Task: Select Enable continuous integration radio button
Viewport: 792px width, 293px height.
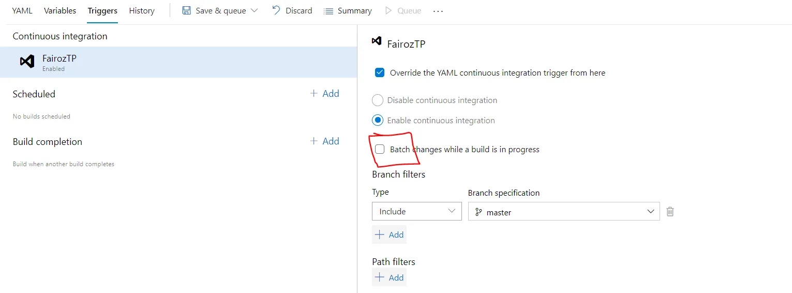Action: (378, 121)
